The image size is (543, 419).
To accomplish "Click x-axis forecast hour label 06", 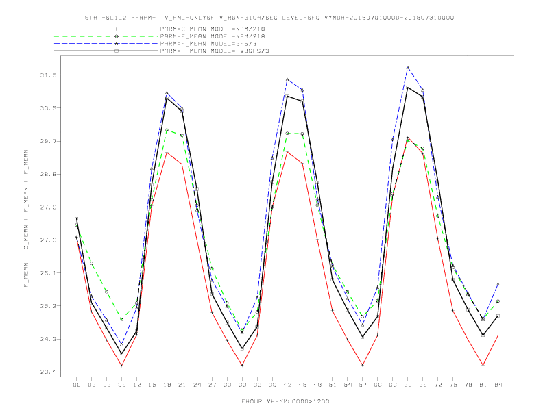I will (x=107, y=385).
